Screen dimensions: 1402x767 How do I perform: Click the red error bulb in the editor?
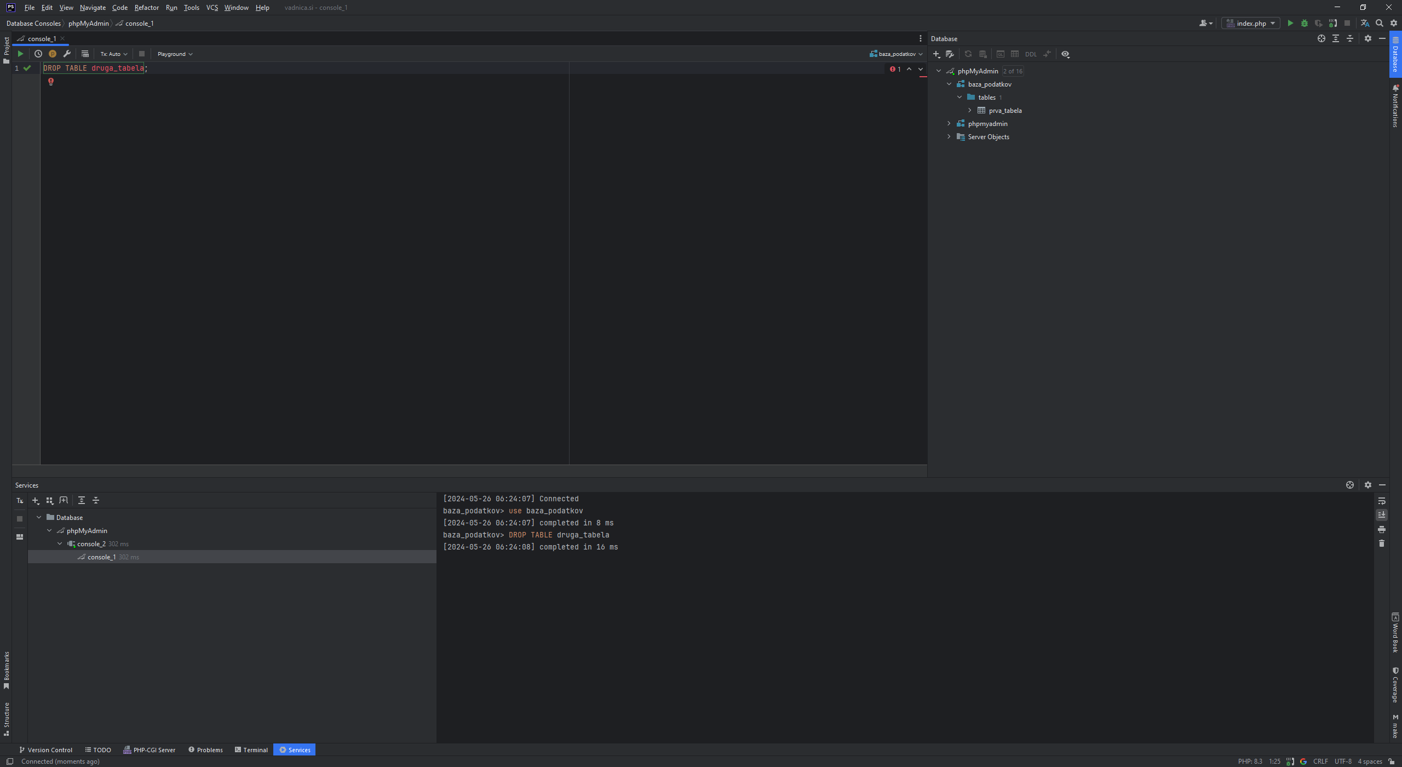point(51,82)
